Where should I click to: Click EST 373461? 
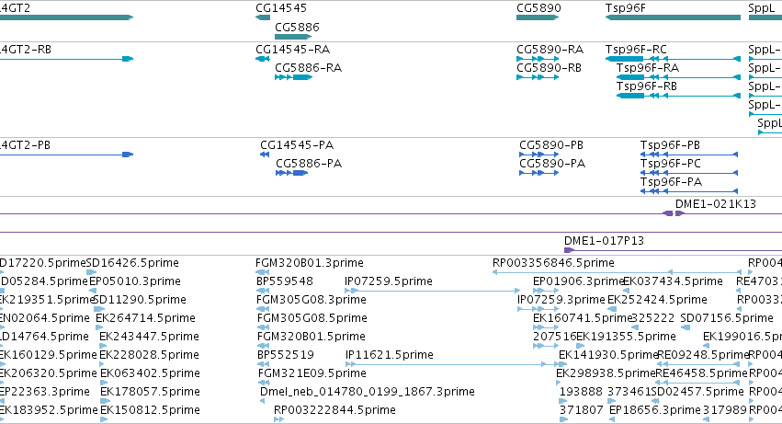coord(629,393)
